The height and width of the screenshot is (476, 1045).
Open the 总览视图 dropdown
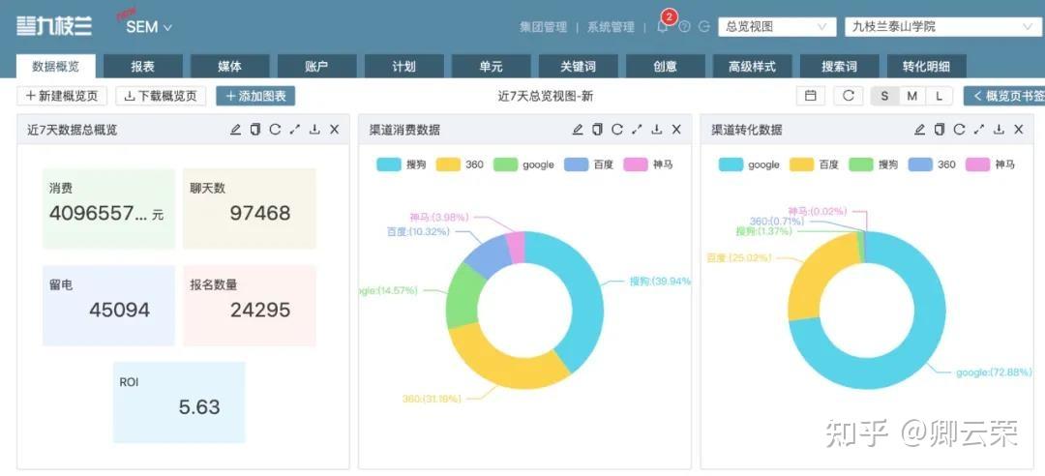(x=776, y=27)
